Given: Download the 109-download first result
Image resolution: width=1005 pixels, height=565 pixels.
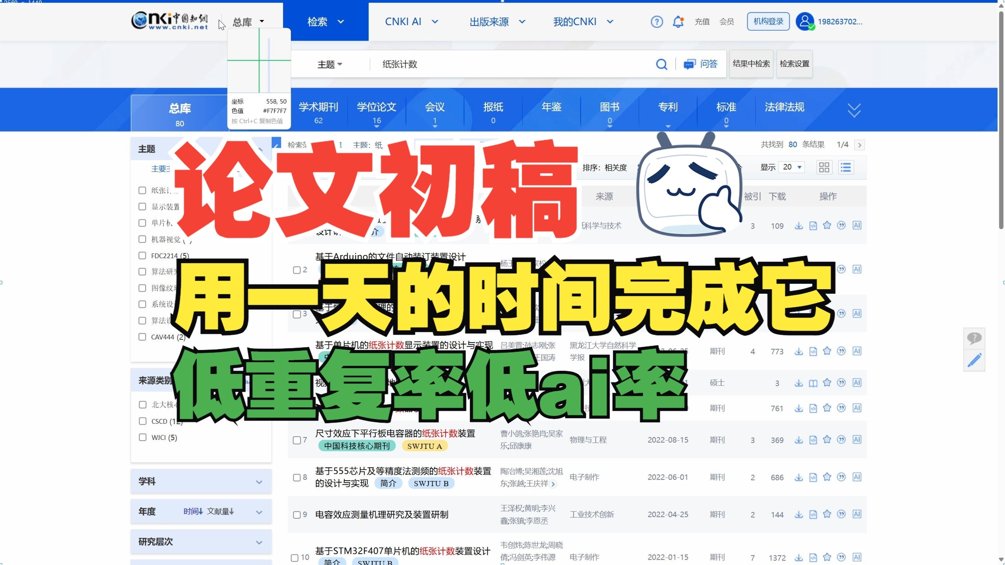Looking at the screenshot, I should point(799,226).
